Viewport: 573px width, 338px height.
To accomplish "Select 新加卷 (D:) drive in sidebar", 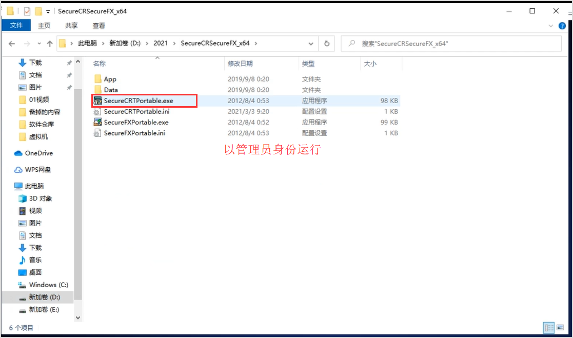I will coord(44,297).
